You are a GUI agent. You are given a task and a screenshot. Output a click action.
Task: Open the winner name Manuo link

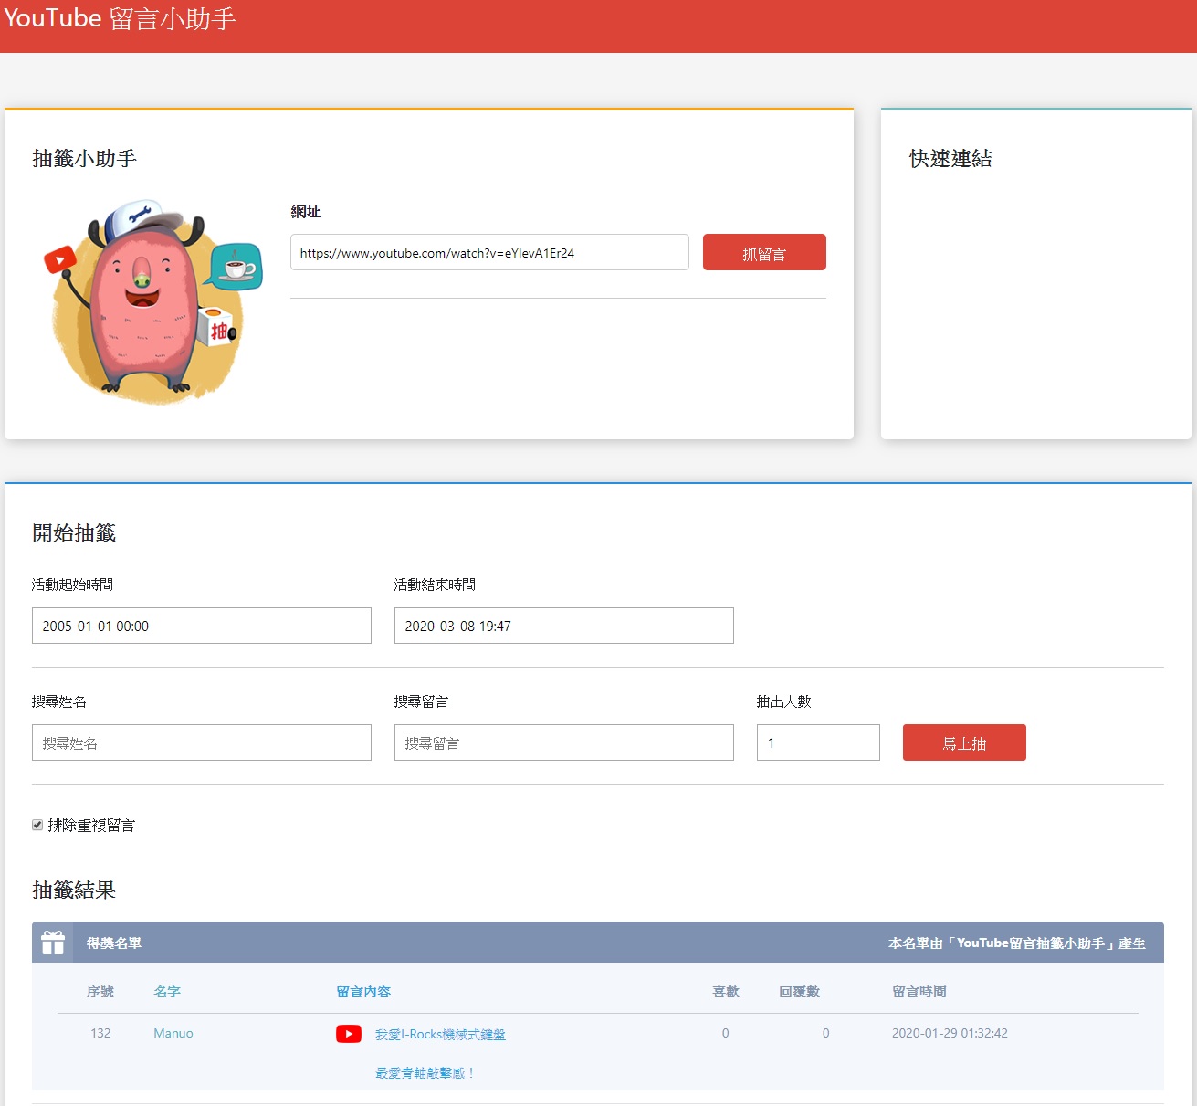[173, 1033]
